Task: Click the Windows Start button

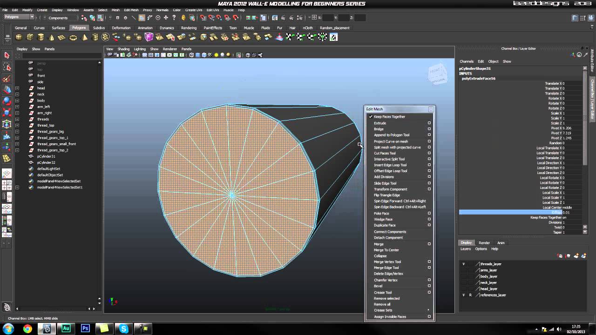Action: click(x=8, y=329)
